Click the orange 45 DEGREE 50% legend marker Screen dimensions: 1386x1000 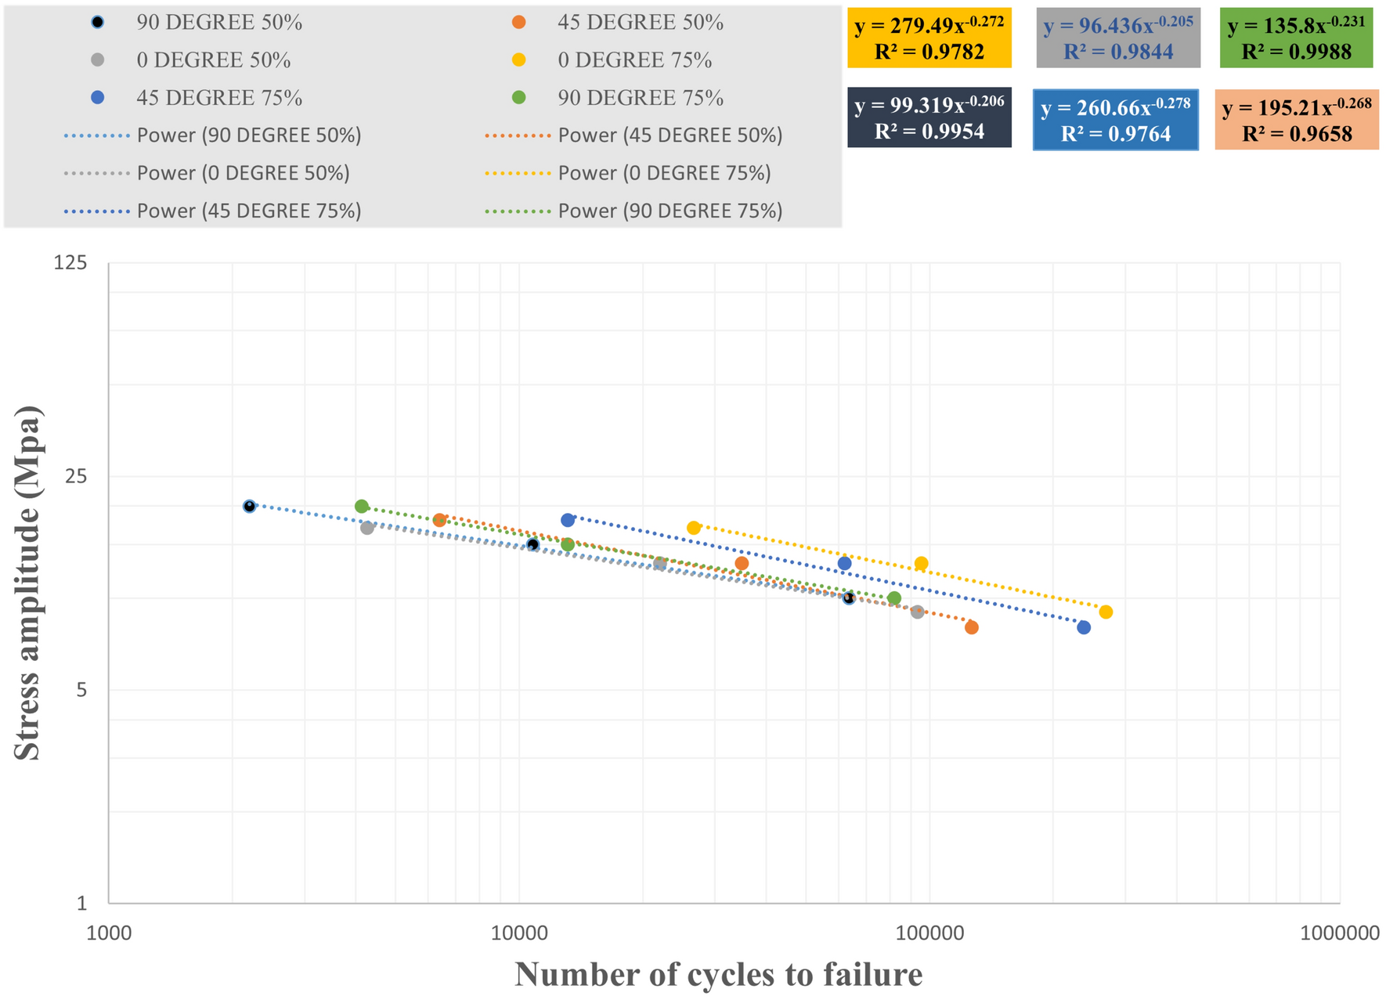click(x=518, y=22)
